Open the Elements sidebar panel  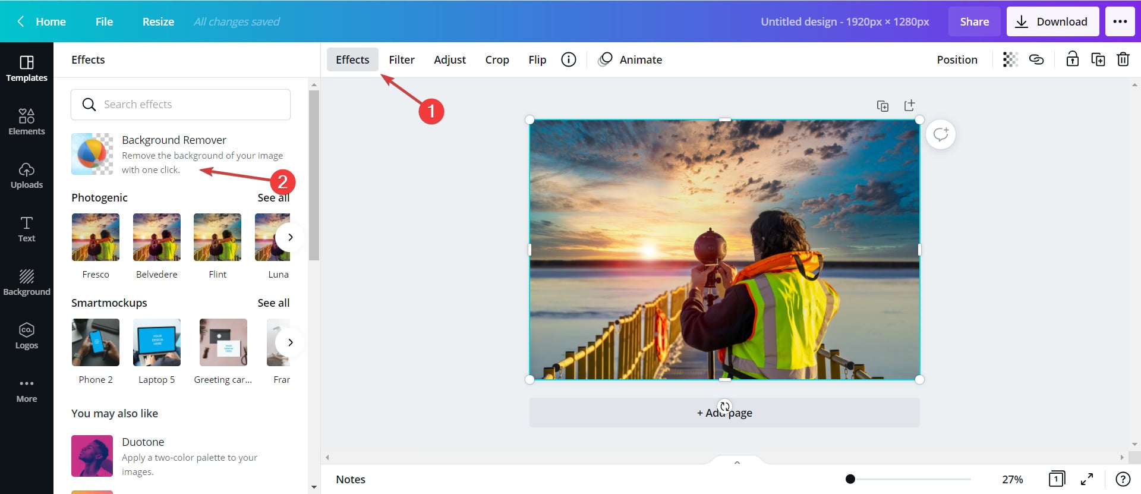point(27,122)
